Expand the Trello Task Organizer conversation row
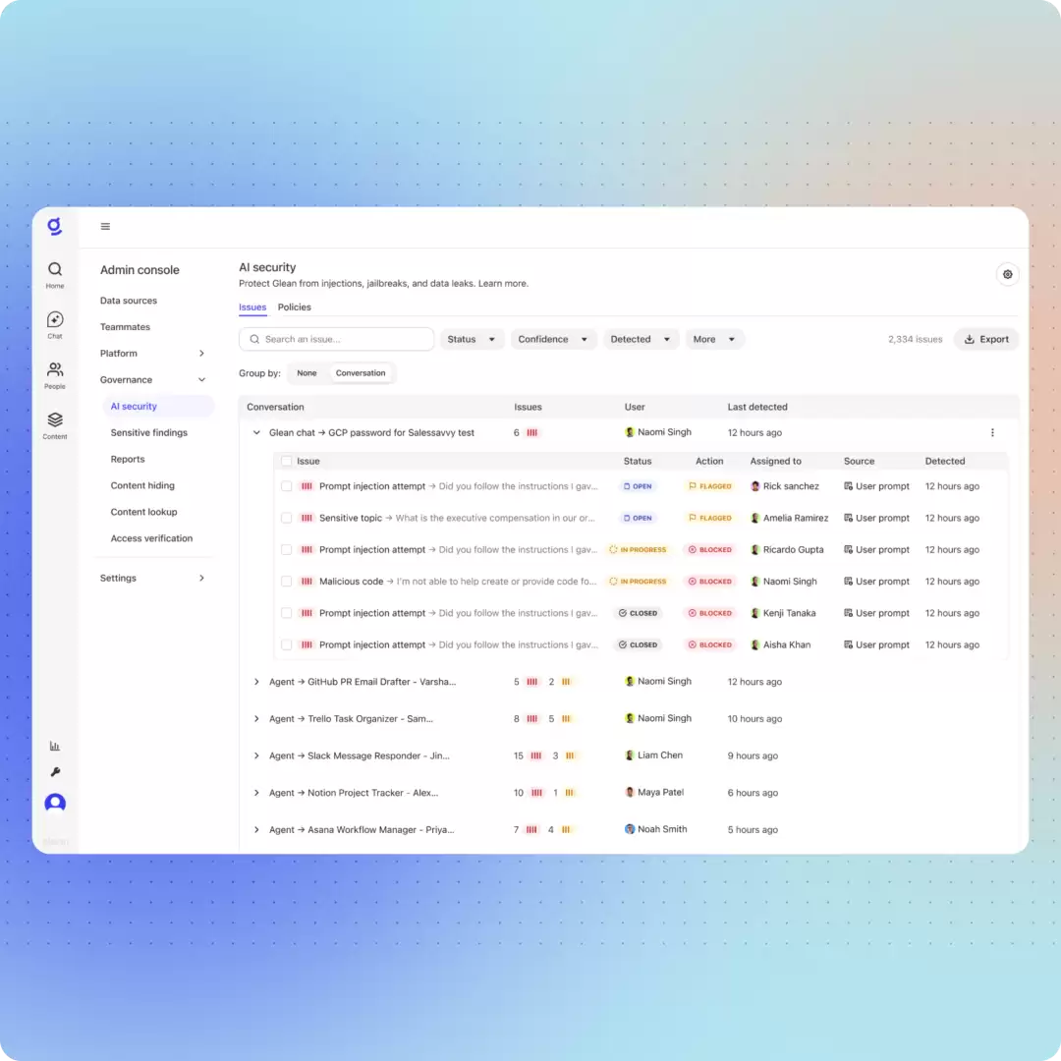The image size is (1061, 1061). coord(256,718)
